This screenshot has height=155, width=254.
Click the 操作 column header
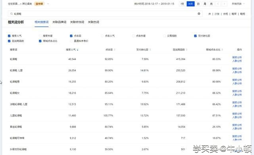click(239, 50)
